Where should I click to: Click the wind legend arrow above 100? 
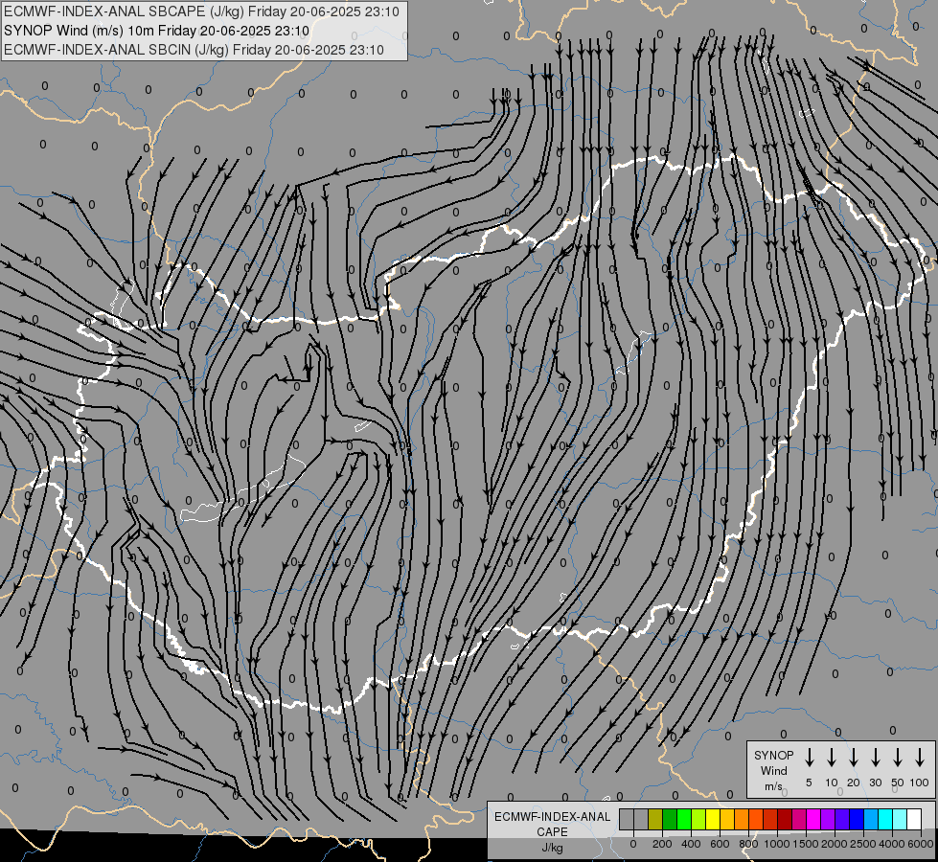920,758
